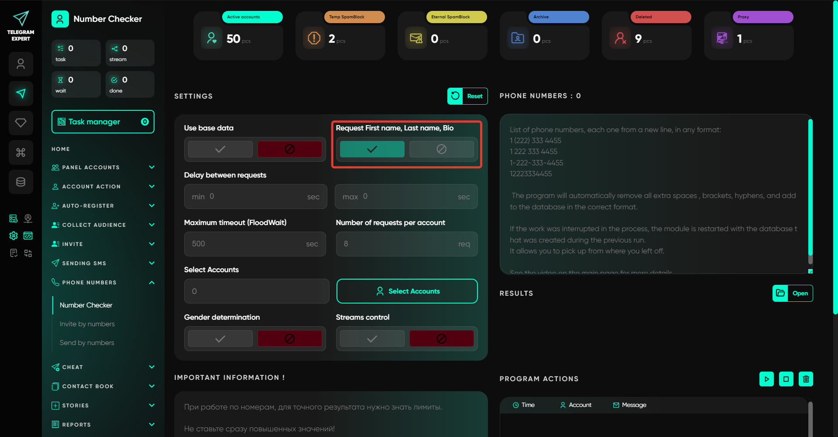Viewport: 838px width, 437px height.
Task: Click the diamond icon in sidebar
Action: point(21,123)
